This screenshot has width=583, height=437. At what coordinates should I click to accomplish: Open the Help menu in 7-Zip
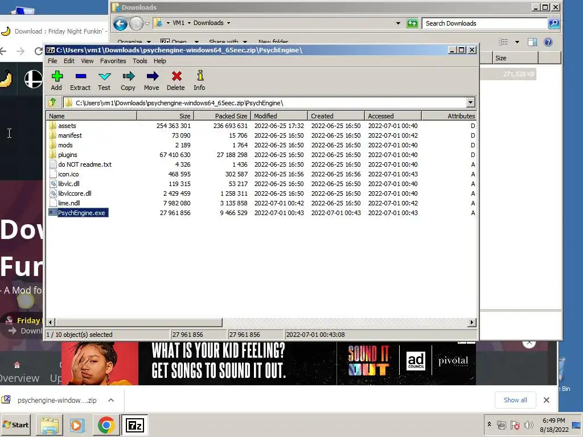(160, 61)
